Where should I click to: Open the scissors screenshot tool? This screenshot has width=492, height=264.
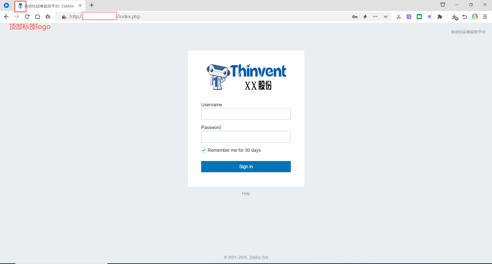pos(398,17)
